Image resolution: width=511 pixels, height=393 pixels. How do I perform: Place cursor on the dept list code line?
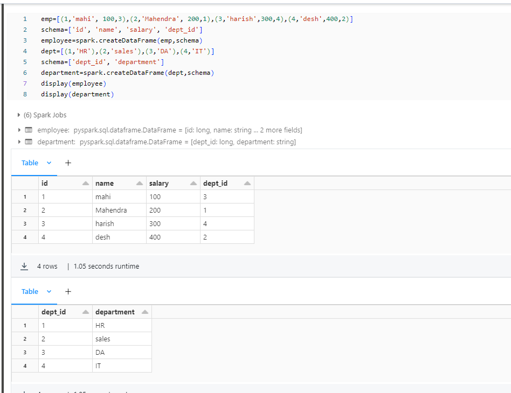click(127, 51)
